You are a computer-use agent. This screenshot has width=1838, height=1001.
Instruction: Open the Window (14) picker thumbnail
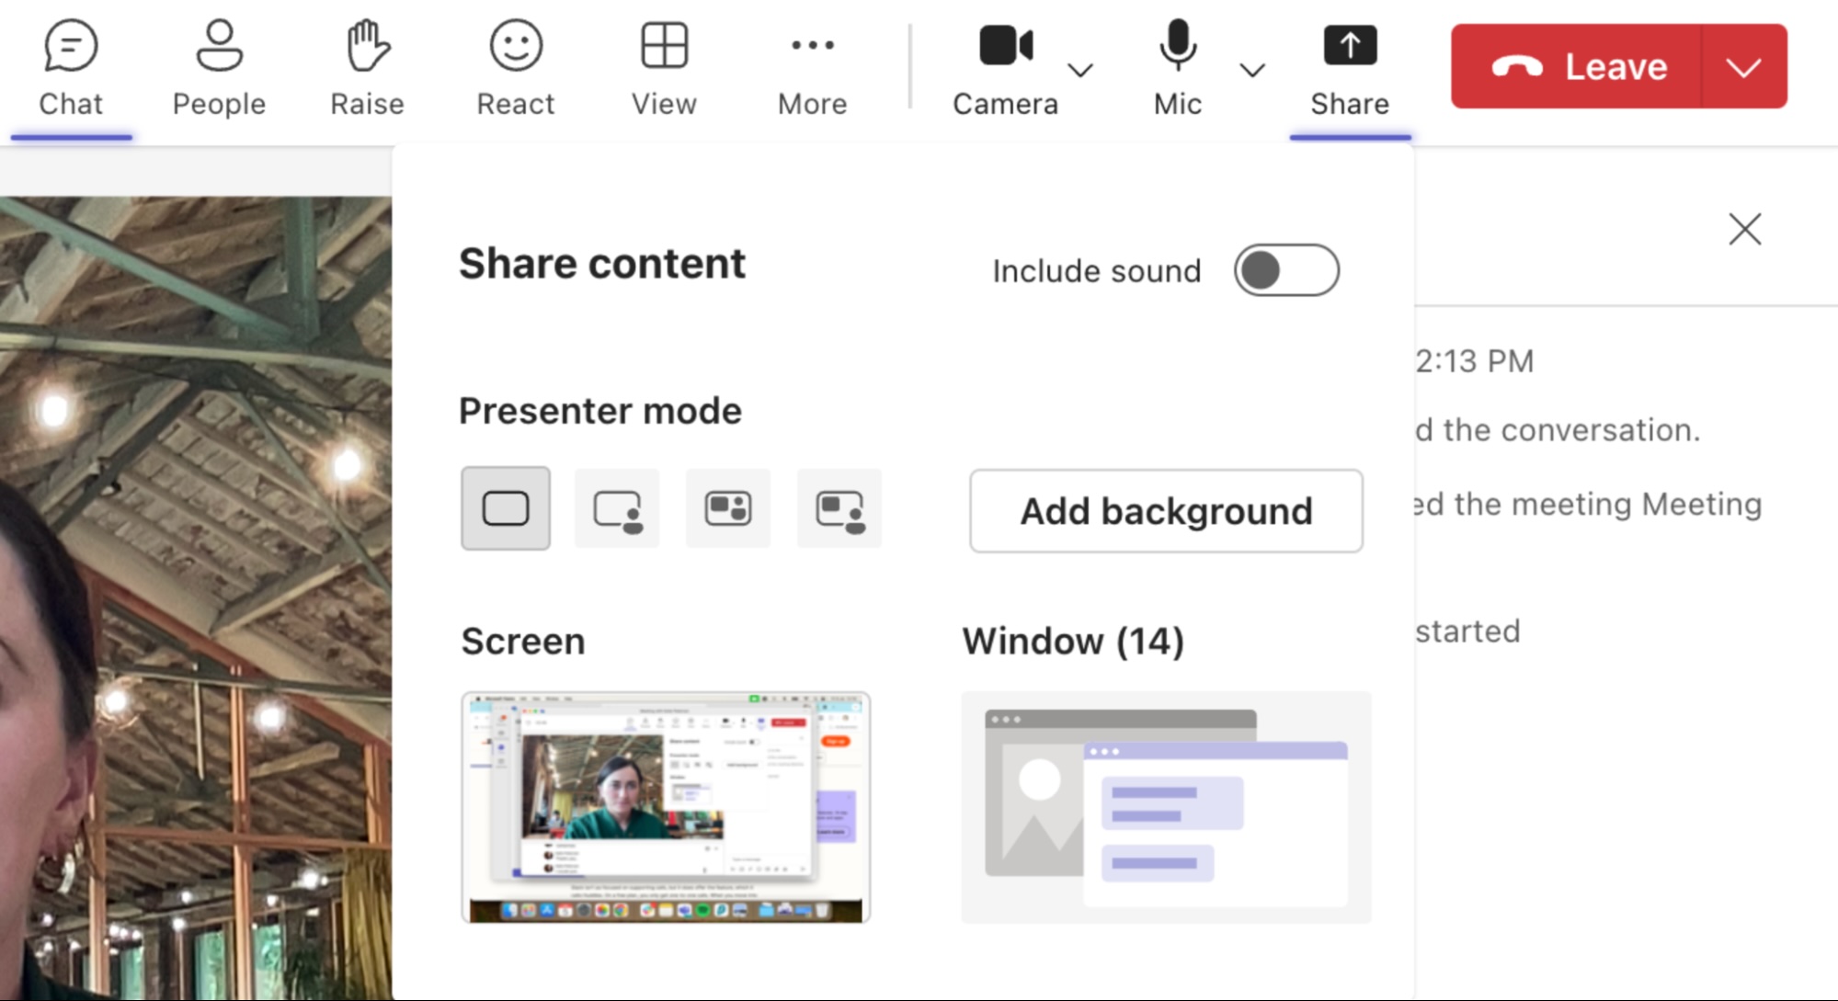[x=1166, y=807]
